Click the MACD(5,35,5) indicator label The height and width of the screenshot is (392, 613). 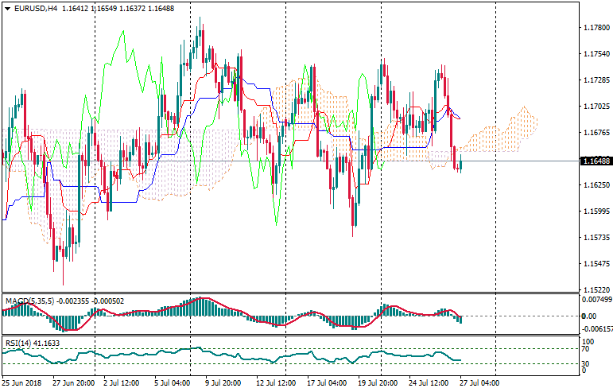tap(28, 301)
